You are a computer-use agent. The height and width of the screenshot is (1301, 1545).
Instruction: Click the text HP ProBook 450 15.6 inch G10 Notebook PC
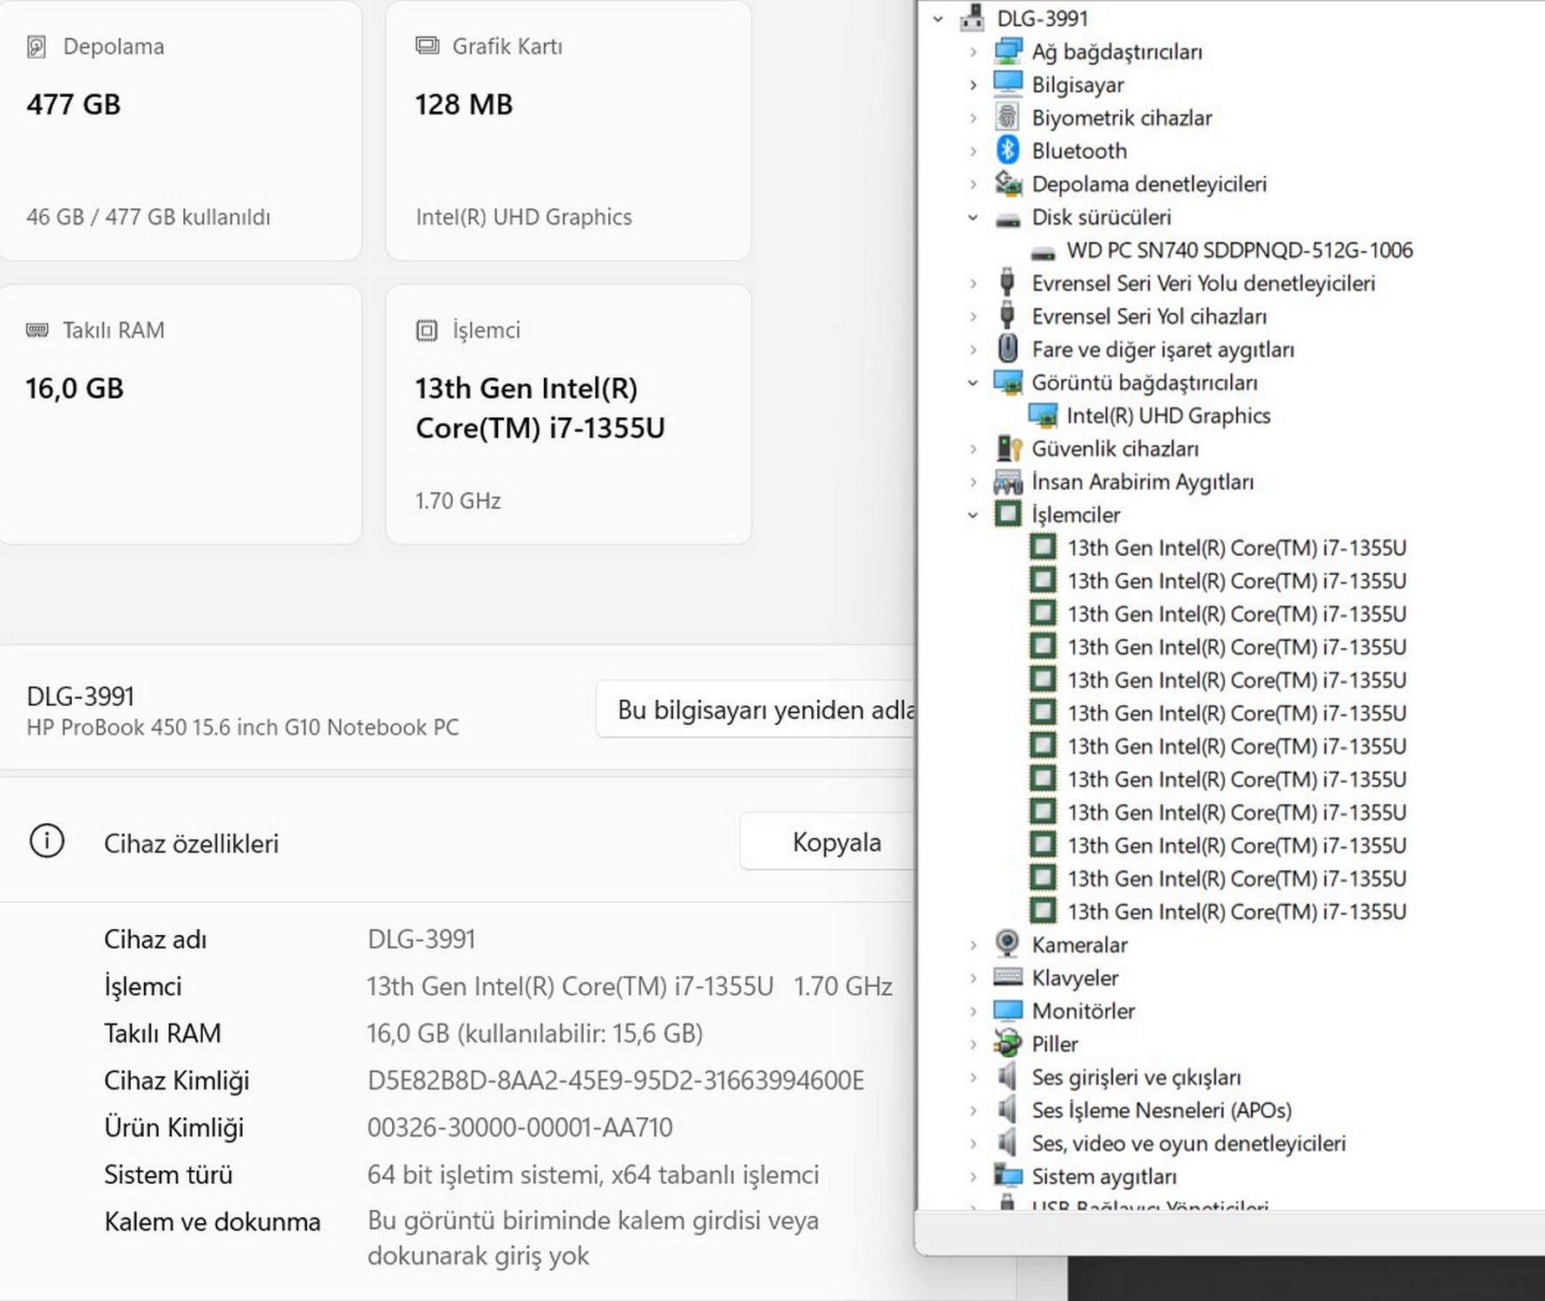243,727
